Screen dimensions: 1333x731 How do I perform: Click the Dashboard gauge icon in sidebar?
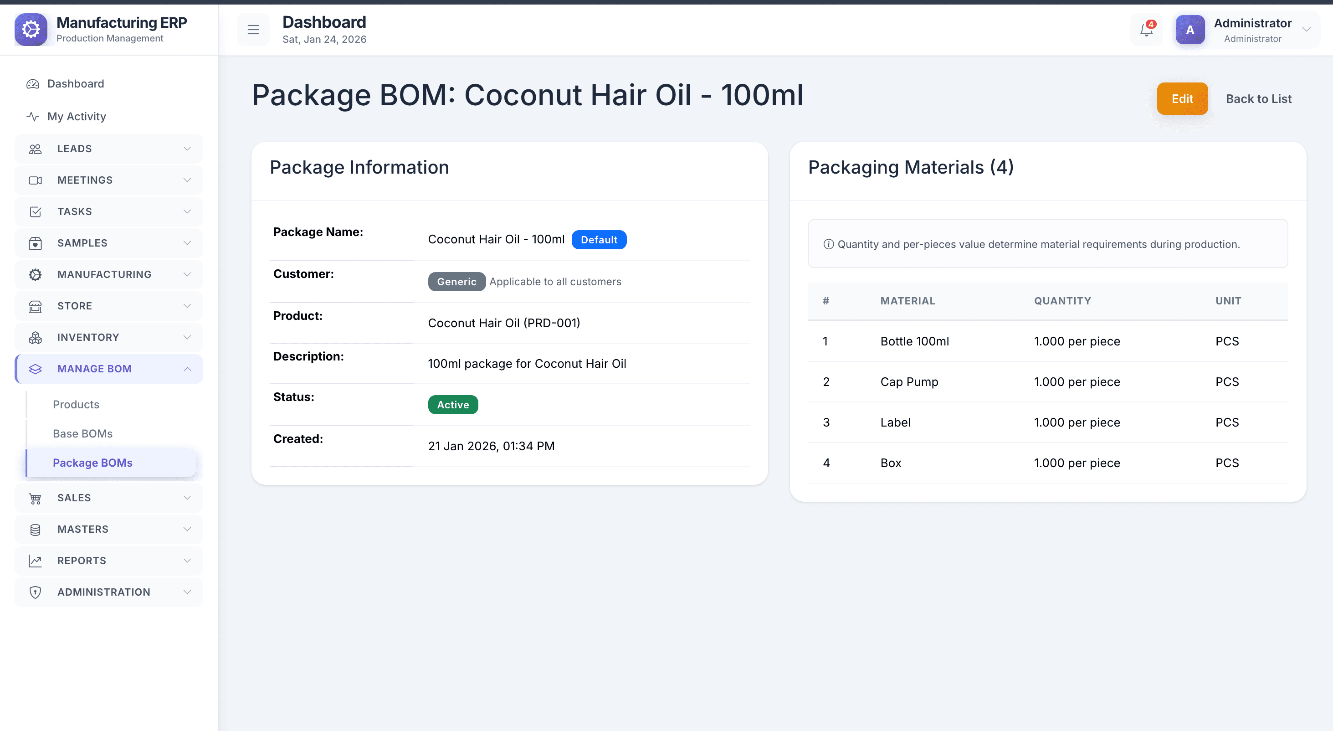[x=33, y=84]
